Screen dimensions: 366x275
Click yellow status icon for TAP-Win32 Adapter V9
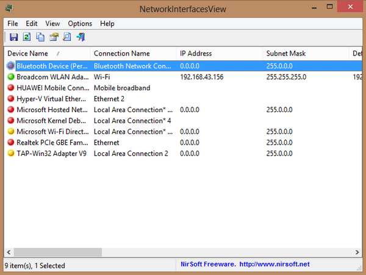(11, 153)
